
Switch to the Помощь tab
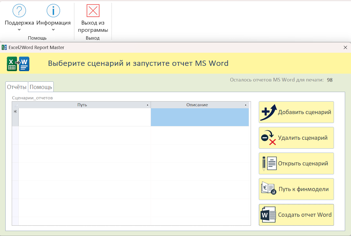[x=41, y=87]
